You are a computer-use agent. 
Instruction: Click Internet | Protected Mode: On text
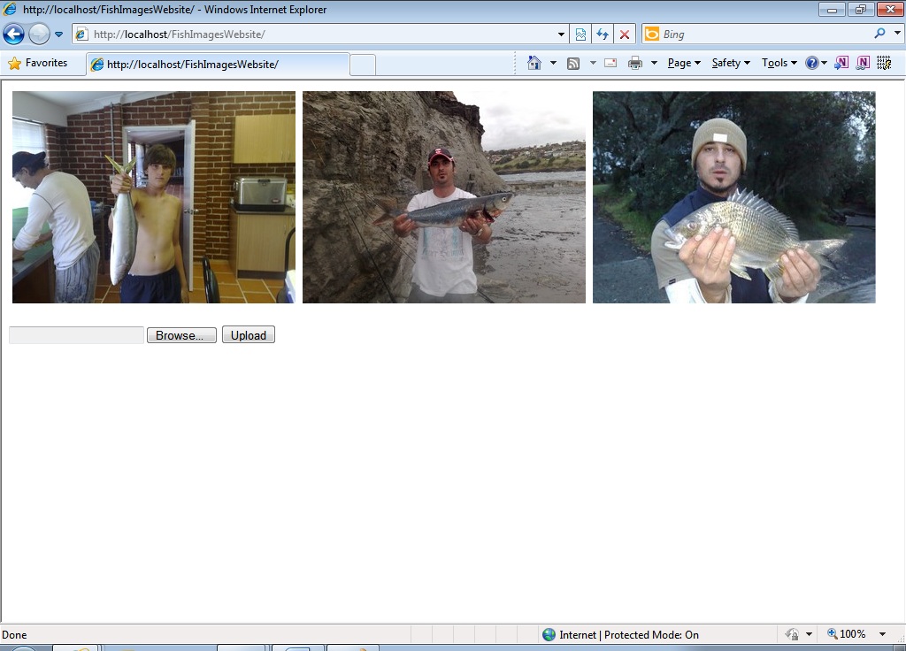tap(629, 635)
